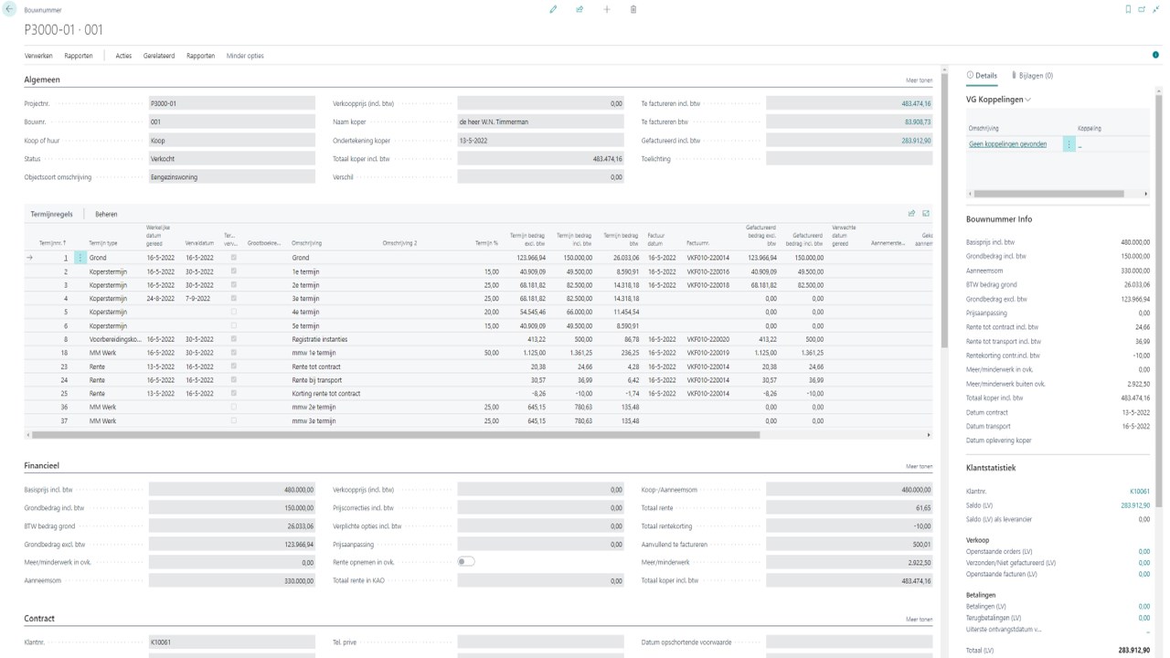Toggle the checkbox for Registratie instanties row

click(233, 339)
